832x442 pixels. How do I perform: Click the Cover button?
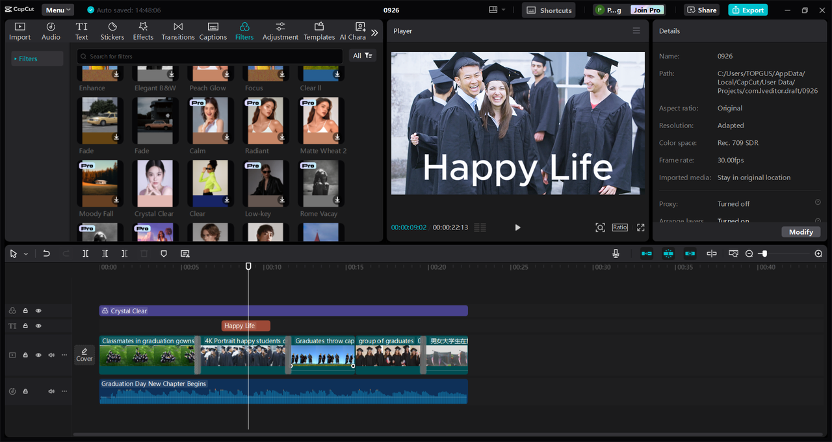[x=84, y=355]
